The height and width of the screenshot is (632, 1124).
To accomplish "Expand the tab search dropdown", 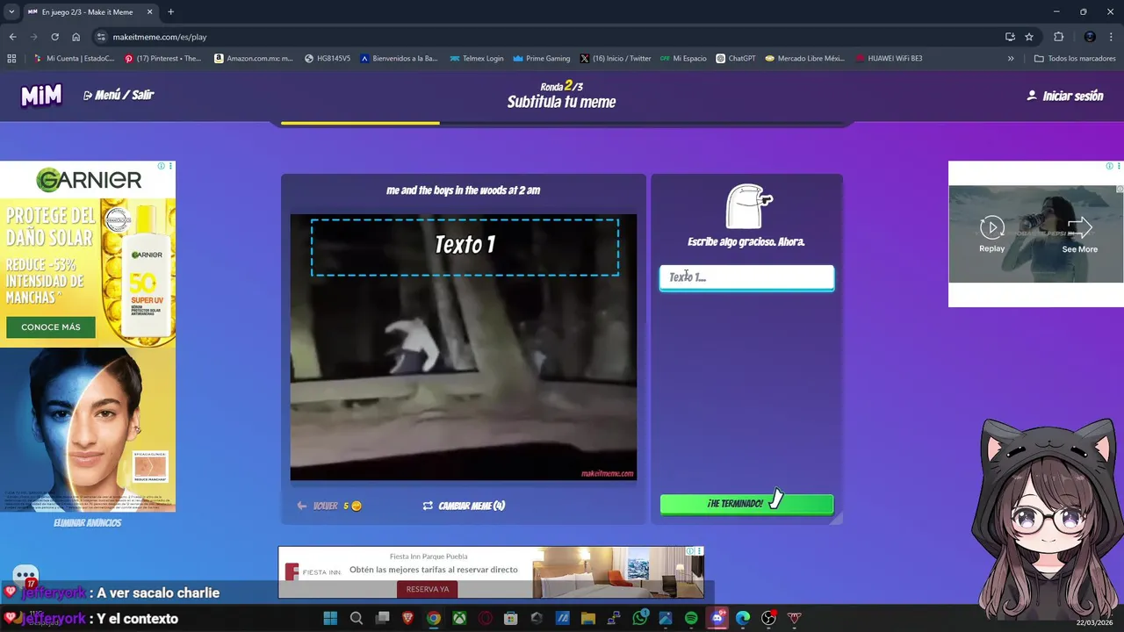I will [x=11, y=12].
